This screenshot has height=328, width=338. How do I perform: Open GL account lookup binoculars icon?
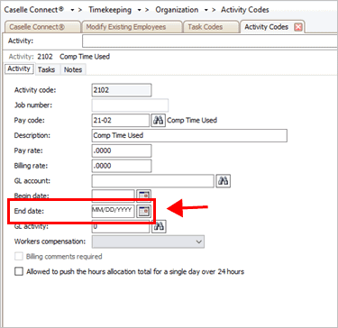[x=224, y=181]
